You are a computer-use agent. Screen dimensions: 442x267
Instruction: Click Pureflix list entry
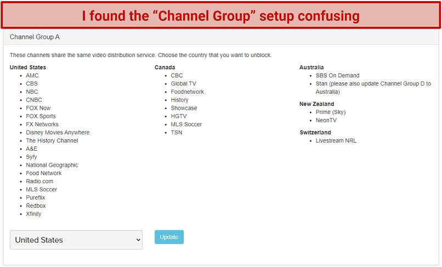tap(36, 198)
